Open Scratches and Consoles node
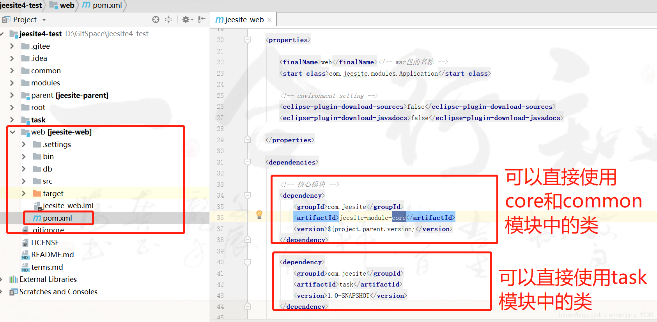The width and height of the screenshot is (657, 322). 58,292
